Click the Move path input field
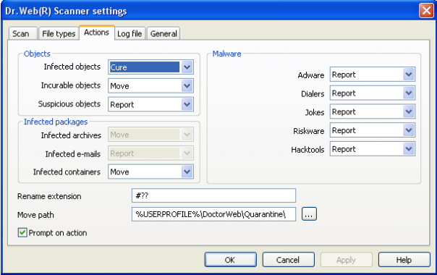Screen dimensions: 437x275 pos(213,214)
